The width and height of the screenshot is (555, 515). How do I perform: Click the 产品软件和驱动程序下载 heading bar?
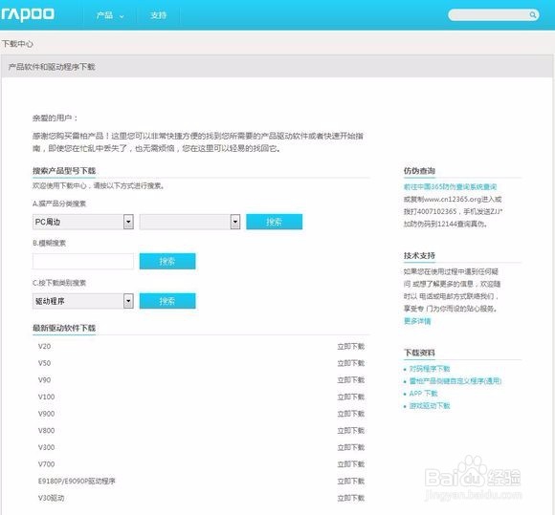tap(277, 67)
